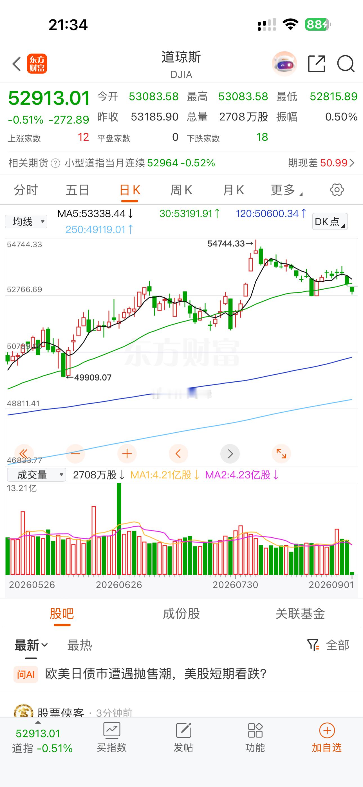Tap the MA5:53338.44 label
The height and width of the screenshot is (787, 363).
point(95,213)
